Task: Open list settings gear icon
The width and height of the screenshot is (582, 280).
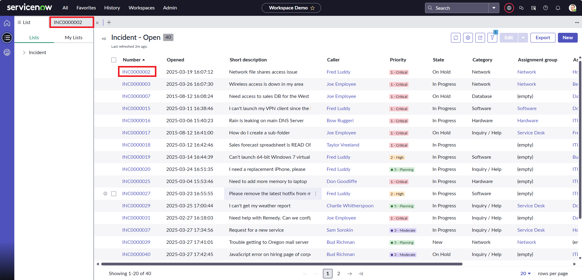Action: (468, 38)
